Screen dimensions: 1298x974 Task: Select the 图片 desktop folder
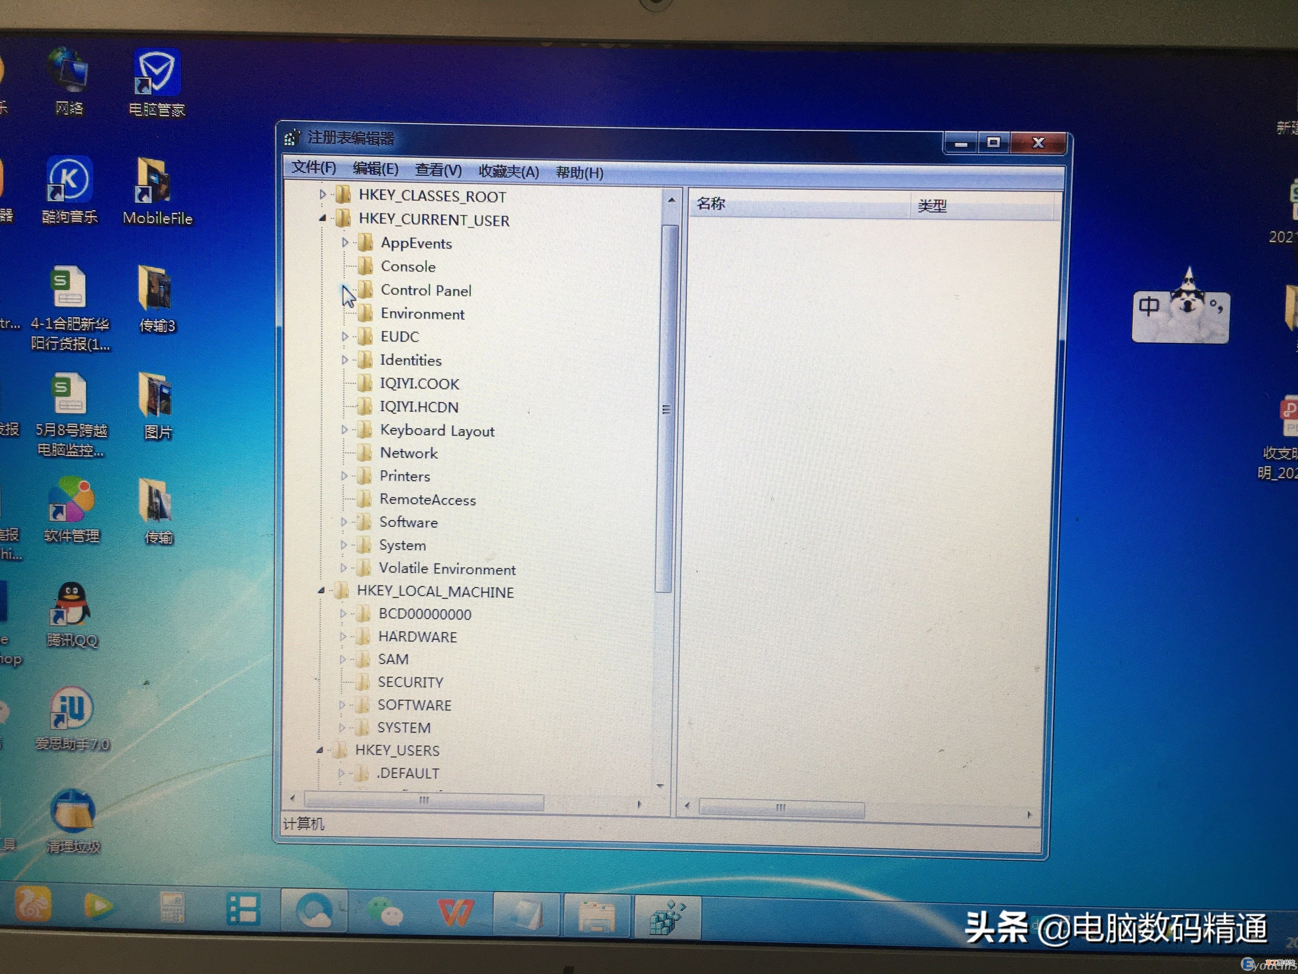click(x=157, y=406)
